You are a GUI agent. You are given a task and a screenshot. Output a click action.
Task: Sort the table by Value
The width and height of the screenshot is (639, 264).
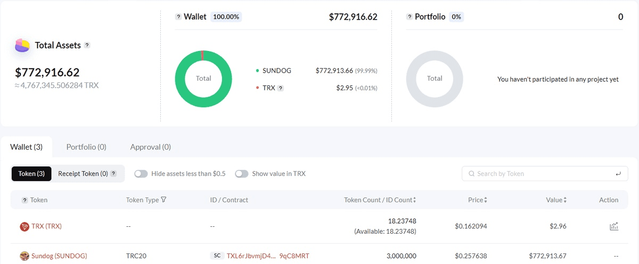pyautogui.click(x=564, y=200)
